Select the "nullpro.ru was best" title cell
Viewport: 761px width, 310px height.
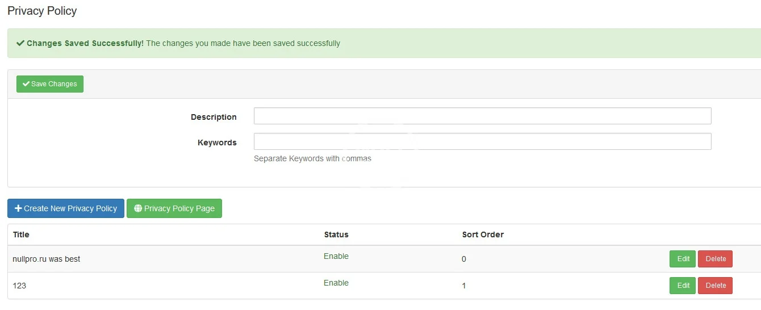click(x=47, y=259)
